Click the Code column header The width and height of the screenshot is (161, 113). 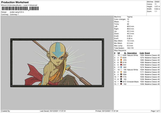pyautogui.click(x=142, y=53)
